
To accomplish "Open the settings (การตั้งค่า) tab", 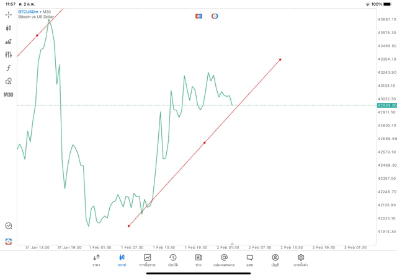I will click(301, 260).
